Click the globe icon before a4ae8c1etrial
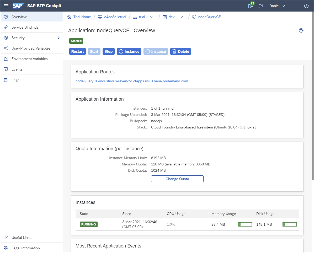 click(x=100, y=17)
